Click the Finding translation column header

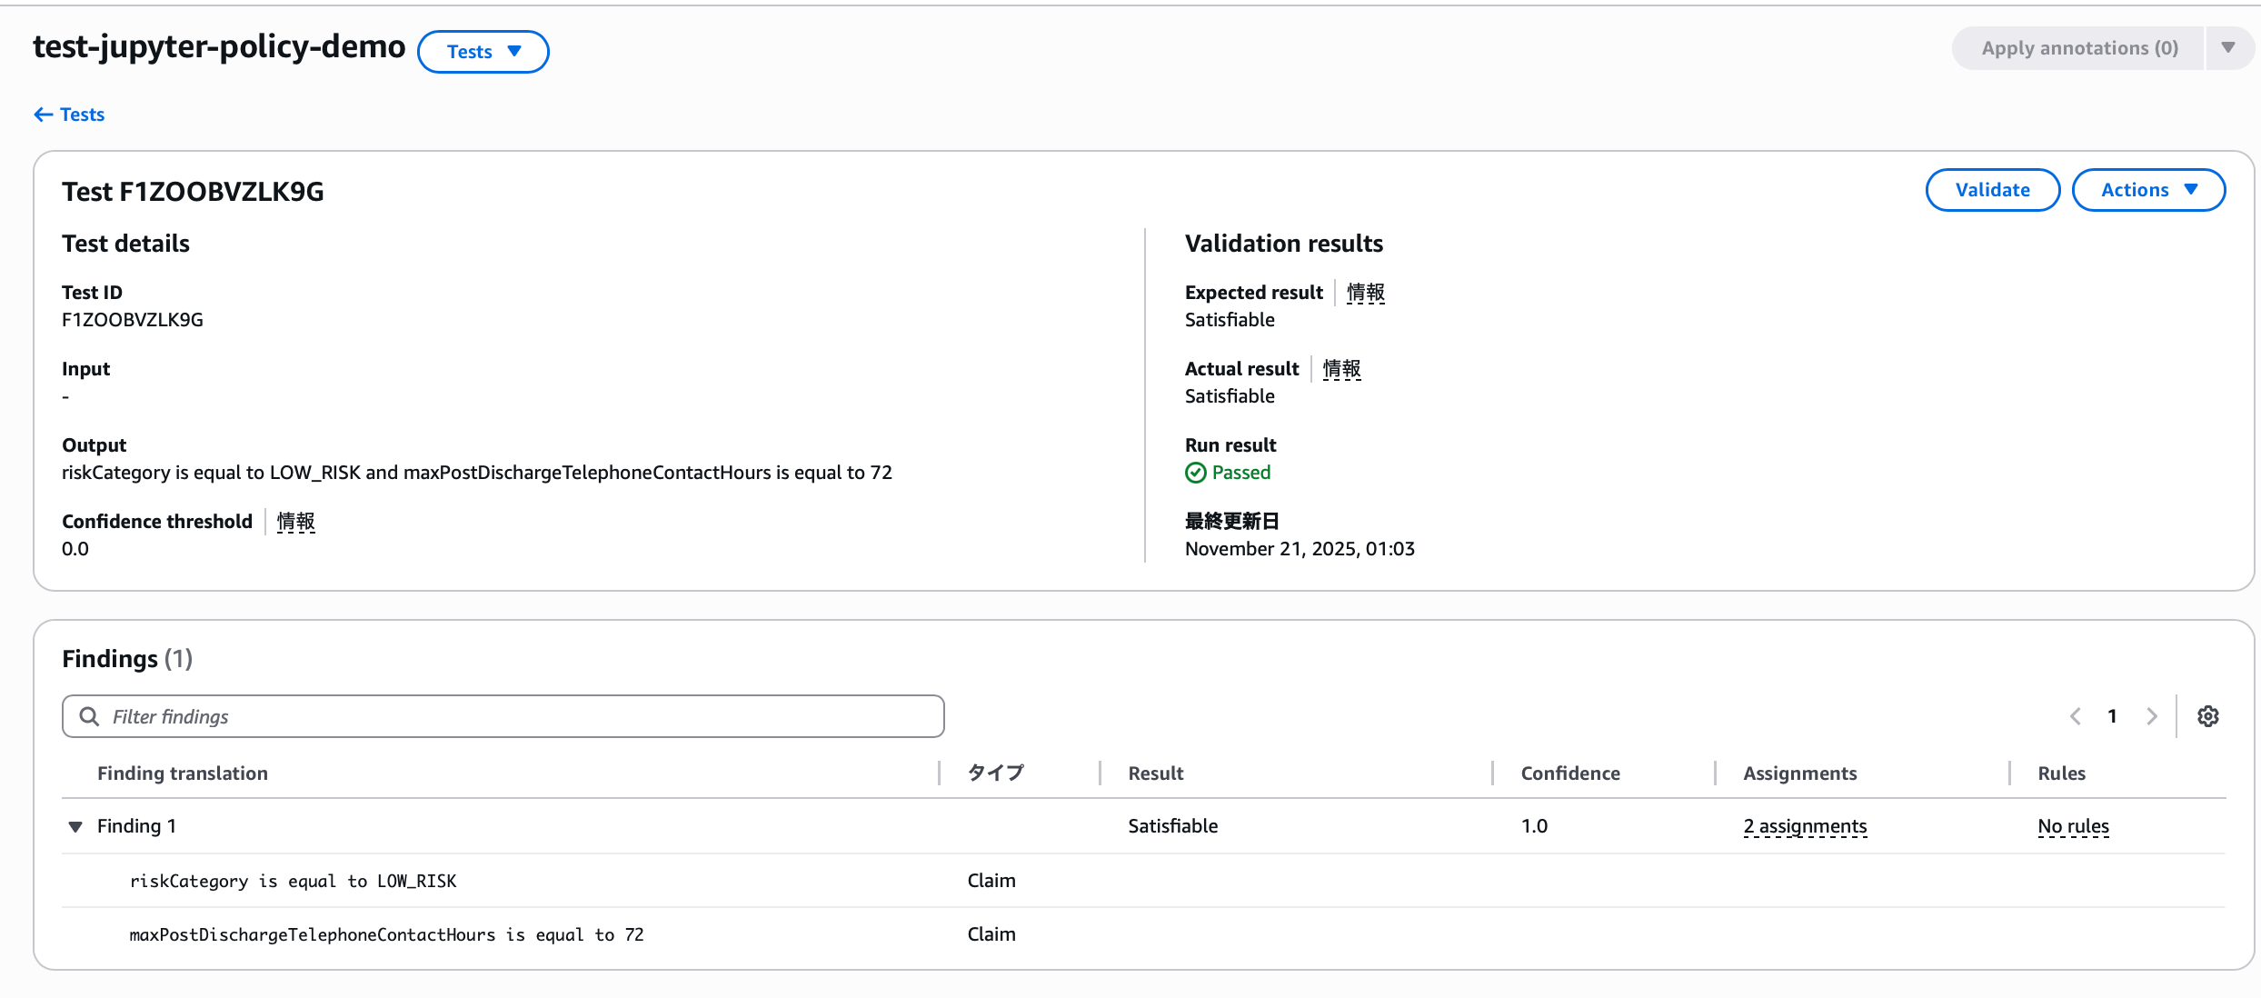(182, 773)
